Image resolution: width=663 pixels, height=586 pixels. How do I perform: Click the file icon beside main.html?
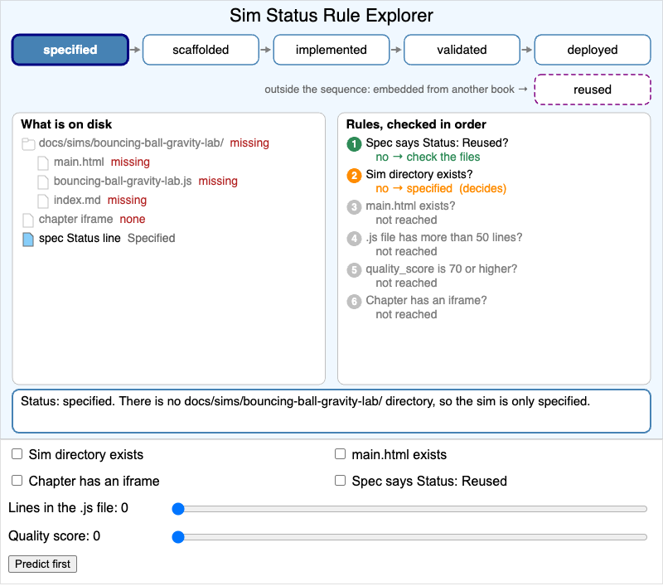pyautogui.click(x=43, y=162)
